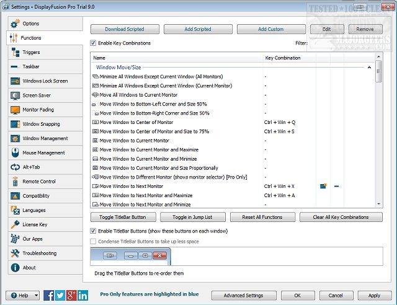Click the Remove button
The image size is (397, 305).
(x=365, y=29)
